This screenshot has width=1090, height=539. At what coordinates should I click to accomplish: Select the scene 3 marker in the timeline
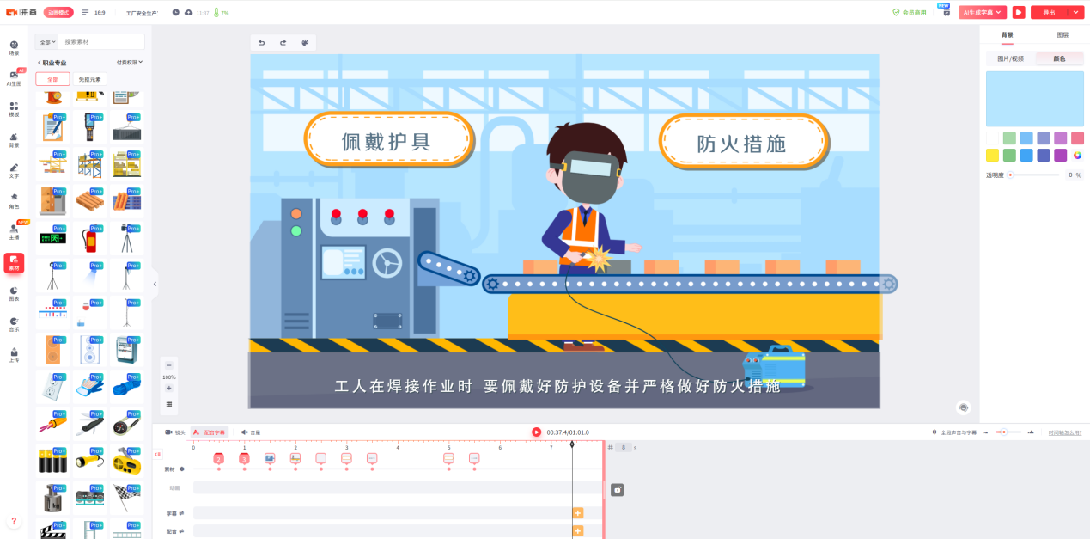[x=243, y=458]
